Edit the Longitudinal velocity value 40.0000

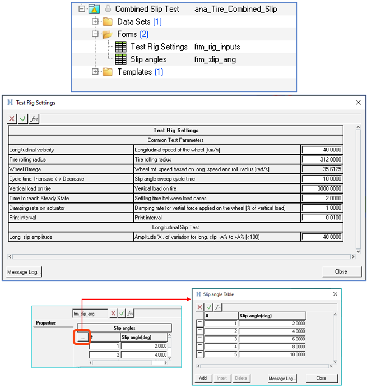coord(322,150)
